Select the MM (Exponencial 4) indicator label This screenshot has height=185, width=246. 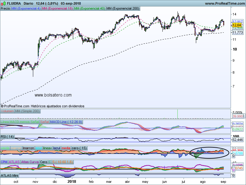coord(26,8)
